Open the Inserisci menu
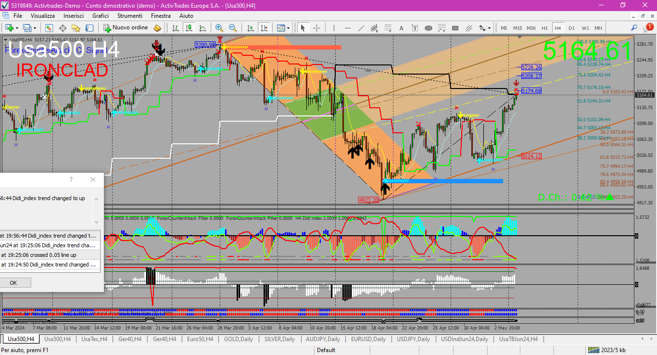 74,16
